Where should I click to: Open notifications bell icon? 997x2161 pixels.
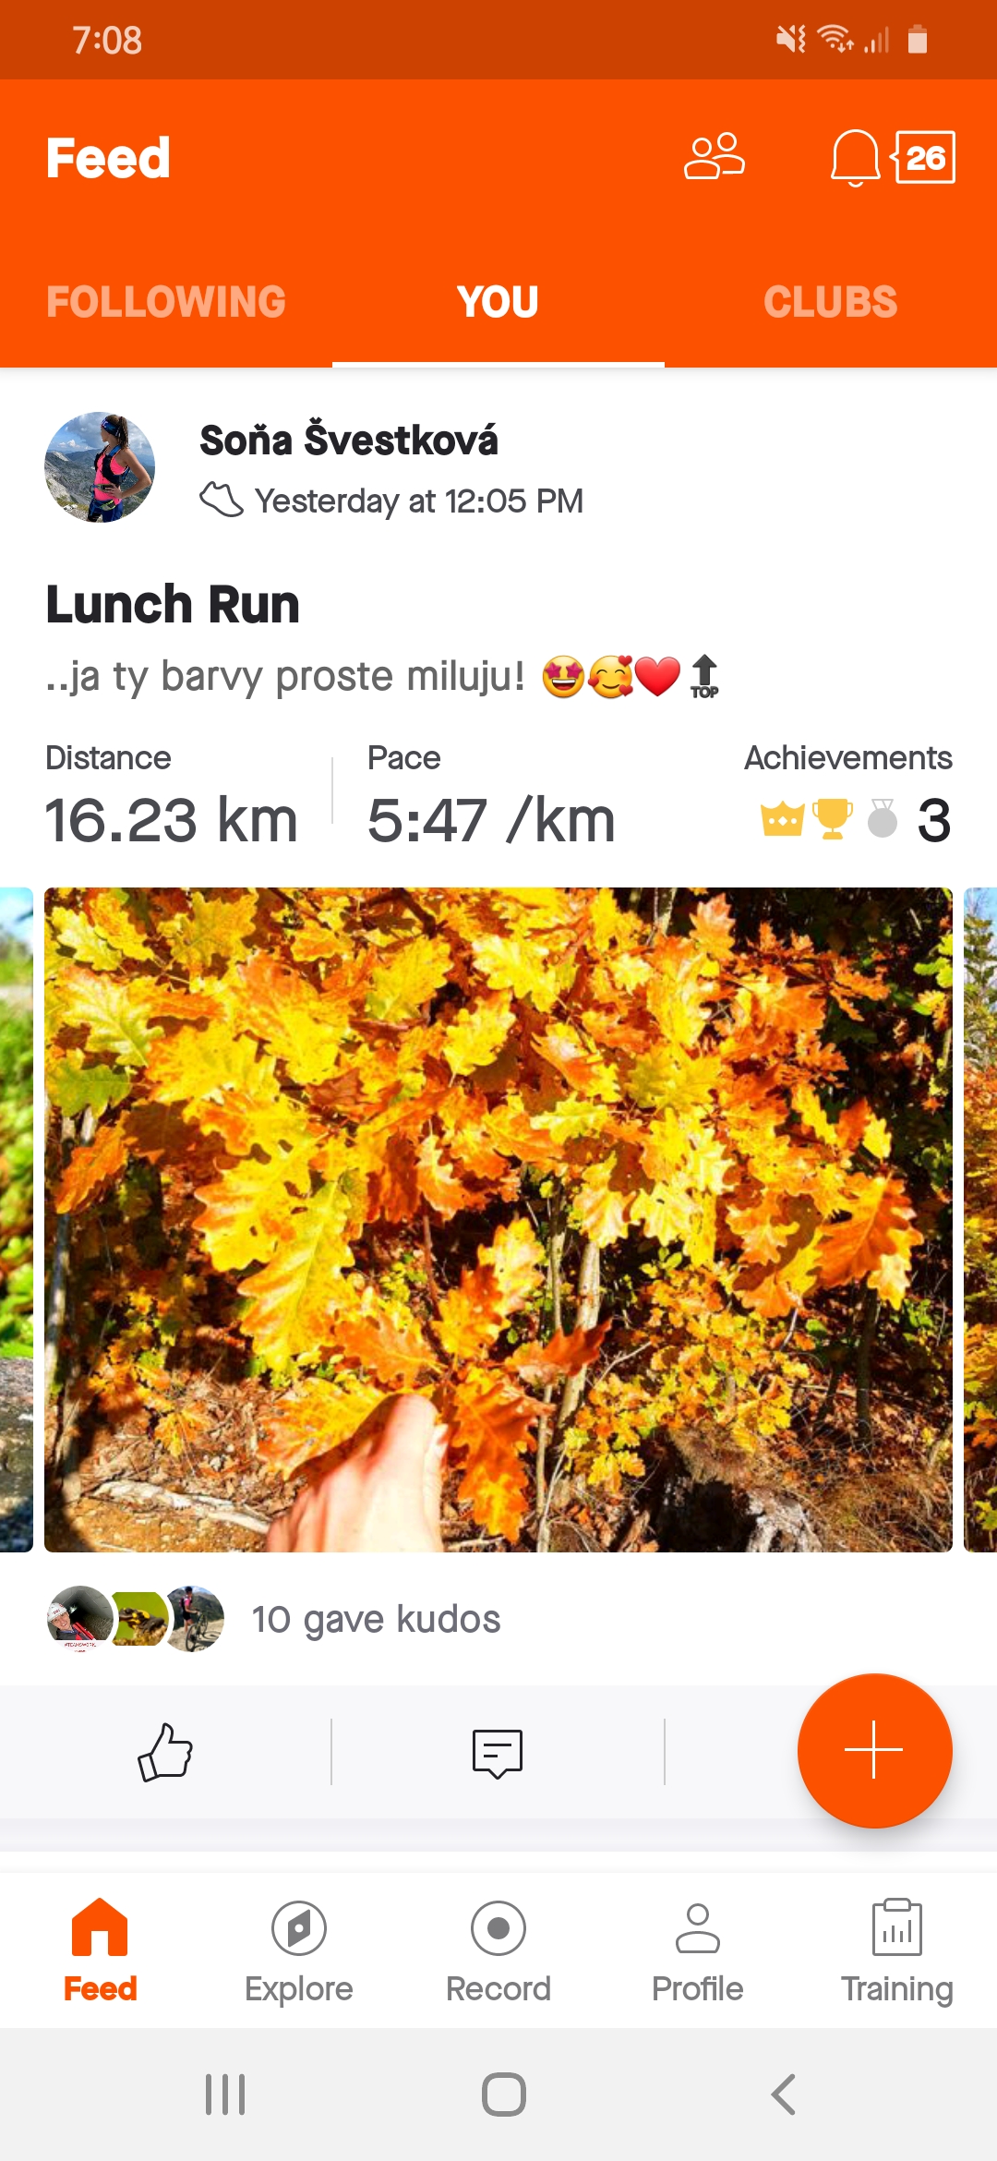855,158
